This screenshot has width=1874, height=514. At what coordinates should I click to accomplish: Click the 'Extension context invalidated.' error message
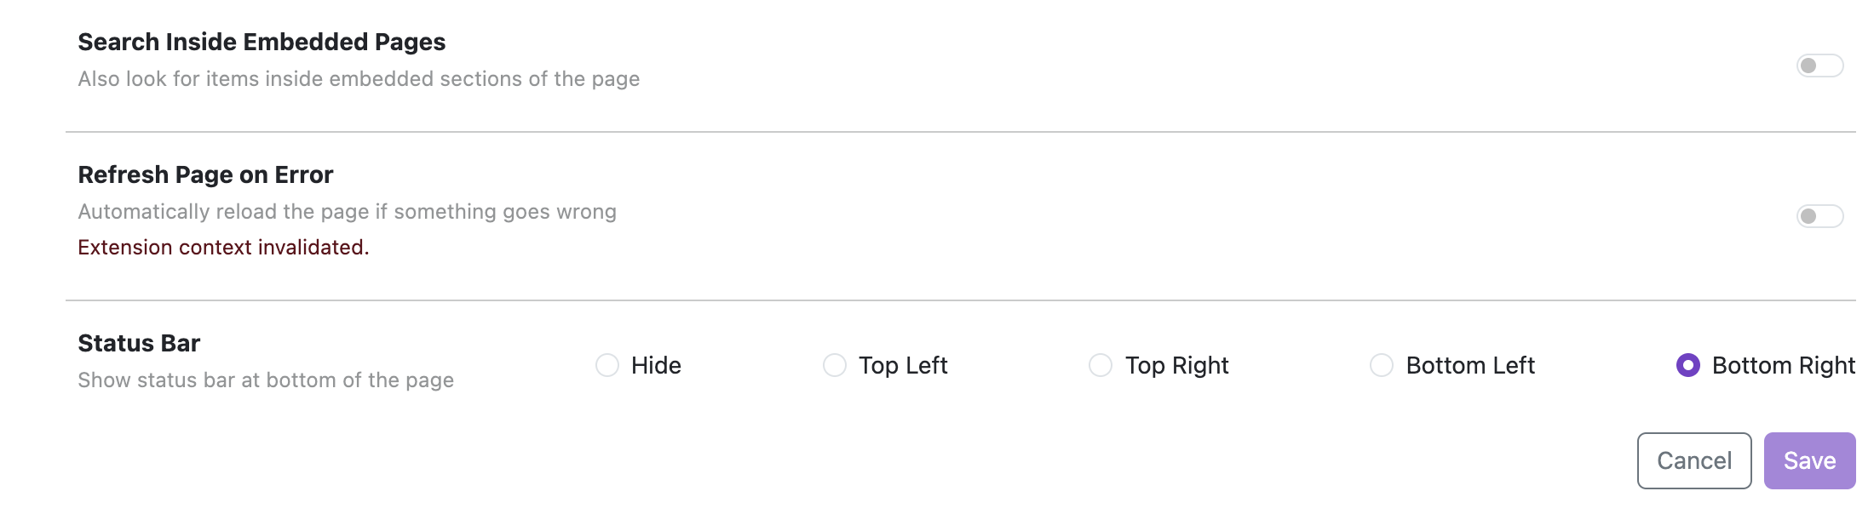(x=223, y=247)
